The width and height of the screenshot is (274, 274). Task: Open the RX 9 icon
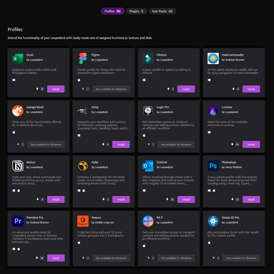(148, 221)
